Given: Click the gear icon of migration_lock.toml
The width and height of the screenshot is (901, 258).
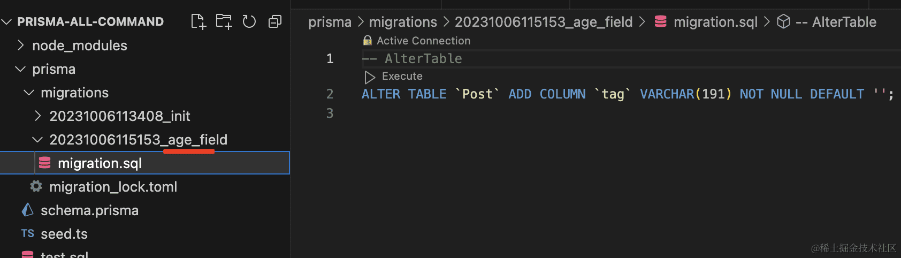Looking at the screenshot, I should [x=36, y=186].
